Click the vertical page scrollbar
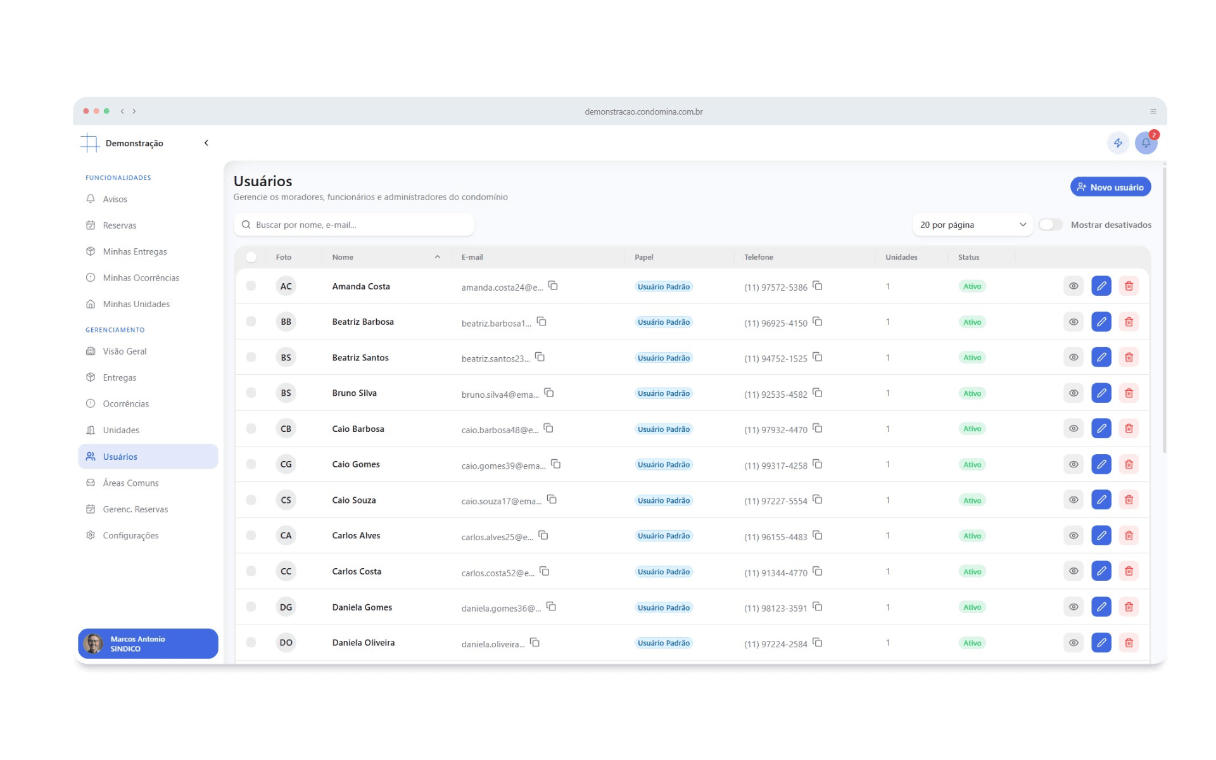The width and height of the screenshot is (1216, 760). tap(1164, 309)
